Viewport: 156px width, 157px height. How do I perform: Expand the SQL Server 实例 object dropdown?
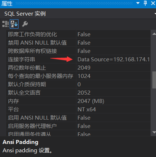click(x=155, y=14)
